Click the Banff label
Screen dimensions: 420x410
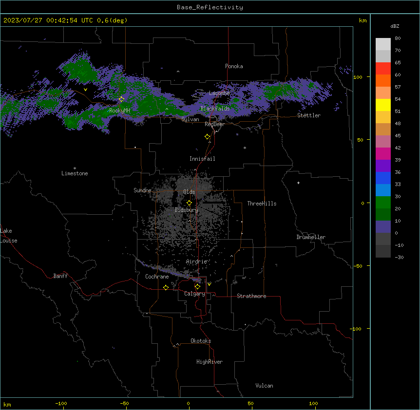coord(60,276)
